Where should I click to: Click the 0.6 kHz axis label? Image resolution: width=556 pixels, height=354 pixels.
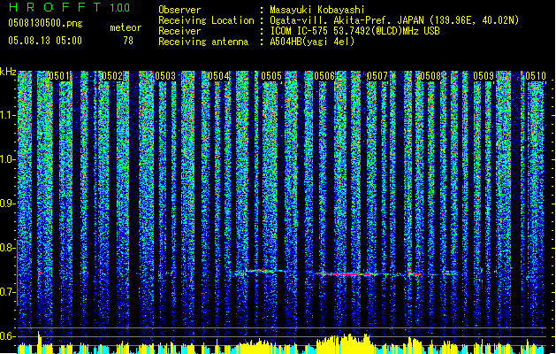tap(8, 336)
